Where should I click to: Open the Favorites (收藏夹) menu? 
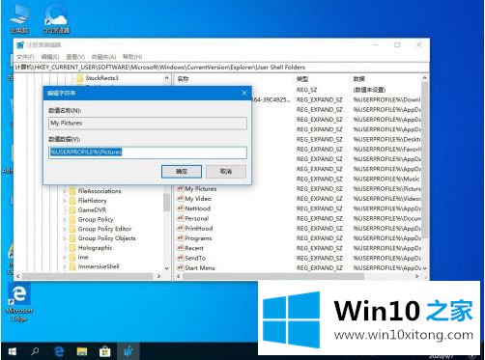click(103, 57)
